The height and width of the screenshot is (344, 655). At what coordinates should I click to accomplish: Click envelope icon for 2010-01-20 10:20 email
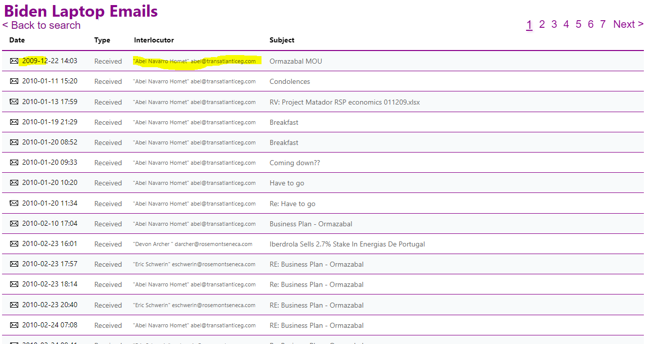[14, 183]
